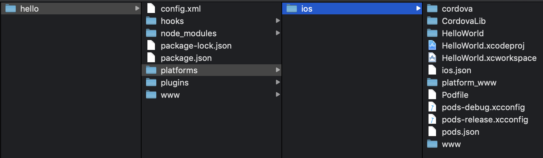Expand the www folder arrow in second column
Screen dimensions: 543x158
click(x=278, y=95)
